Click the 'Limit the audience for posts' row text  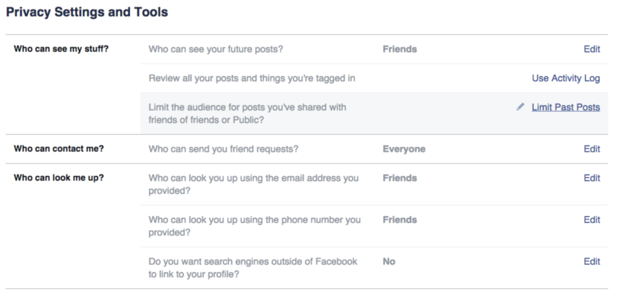(x=247, y=114)
